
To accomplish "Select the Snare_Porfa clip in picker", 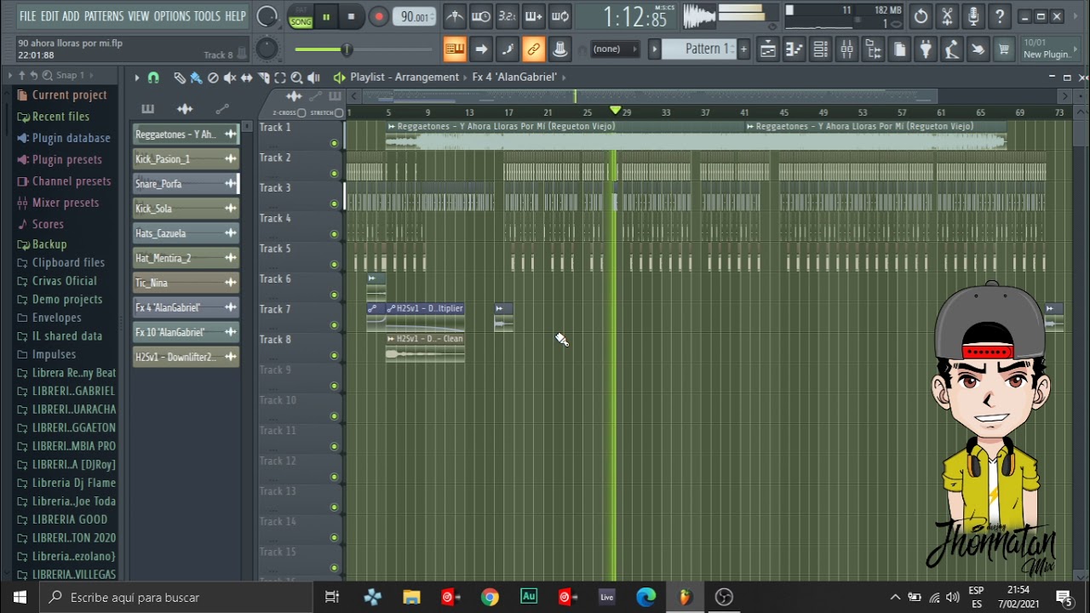I will point(186,184).
